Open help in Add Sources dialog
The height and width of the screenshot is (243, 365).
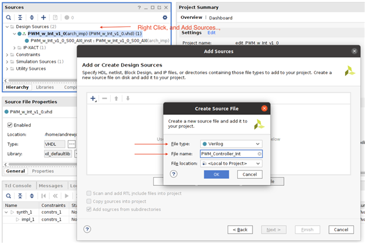87,229
